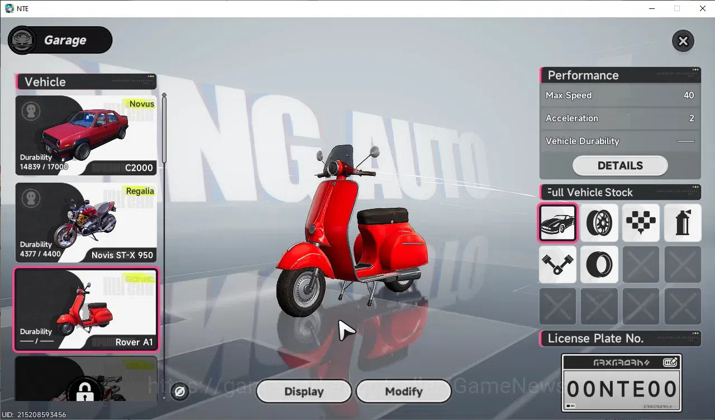The width and height of the screenshot is (715, 420).
Task: Select the Rover A1 scooter card
Action: (x=86, y=309)
